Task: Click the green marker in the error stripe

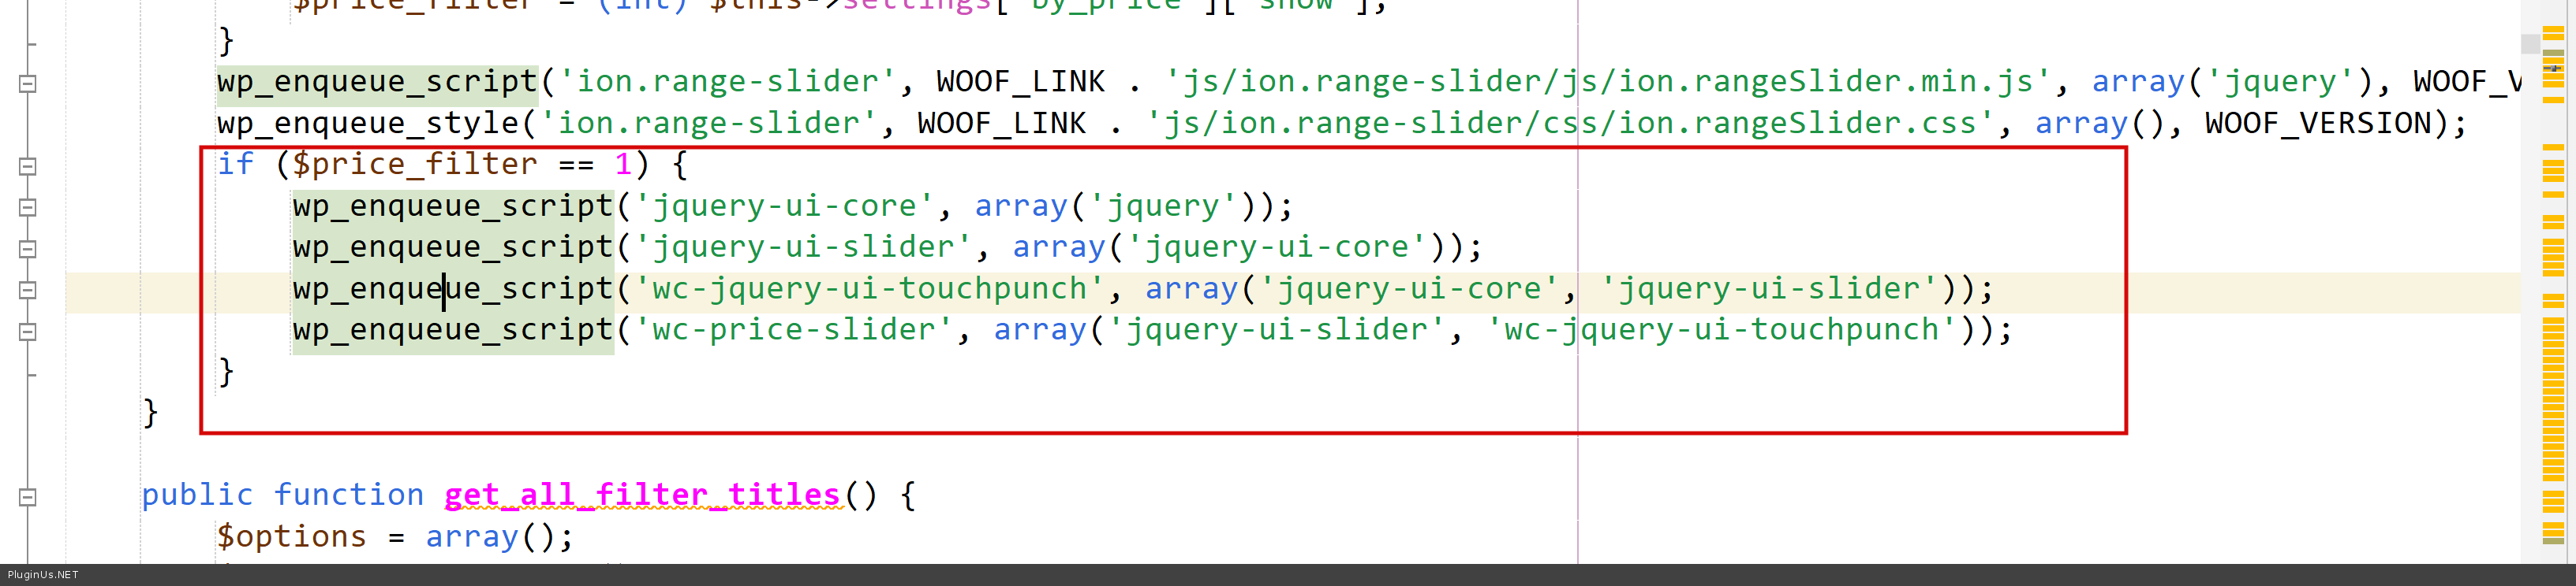Action: 2553,53
